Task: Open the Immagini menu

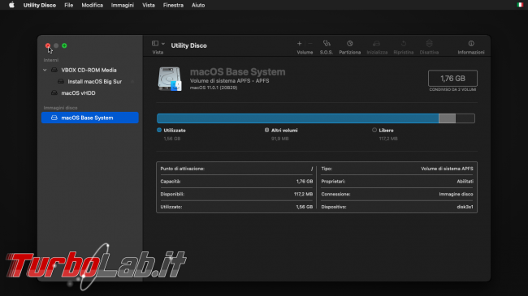Action: pos(122,5)
